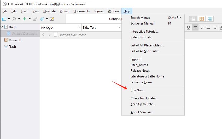Select Video Tutorials
222x139 pixels.
point(153,37)
